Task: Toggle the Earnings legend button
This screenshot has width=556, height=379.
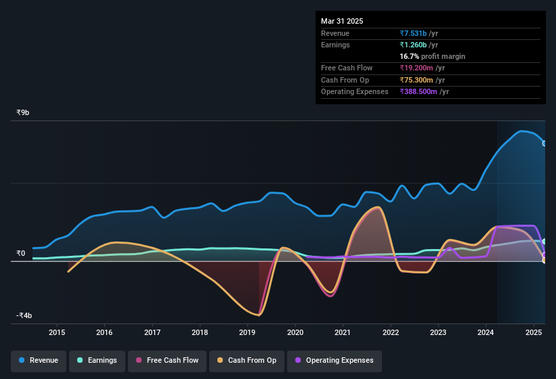Action: (97, 361)
